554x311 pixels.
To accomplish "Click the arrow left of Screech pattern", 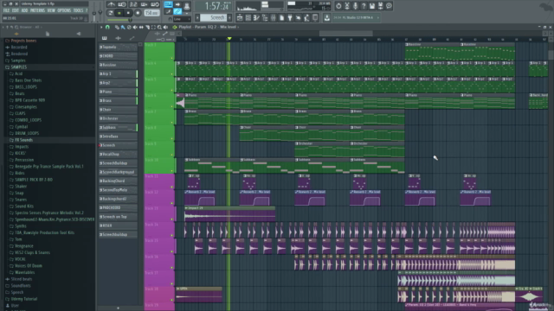I will click(198, 17).
